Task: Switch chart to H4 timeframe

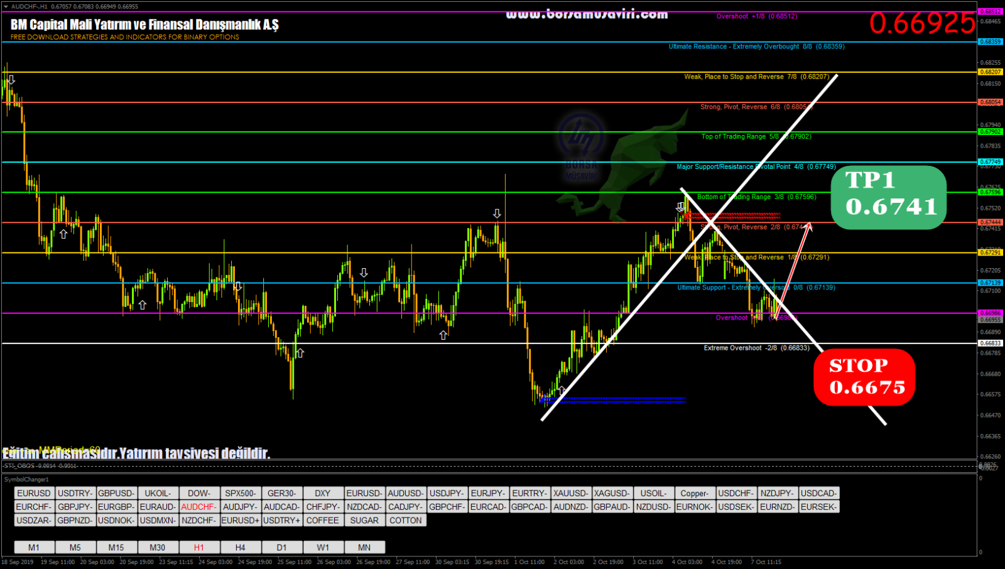Action: click(240, 547)
